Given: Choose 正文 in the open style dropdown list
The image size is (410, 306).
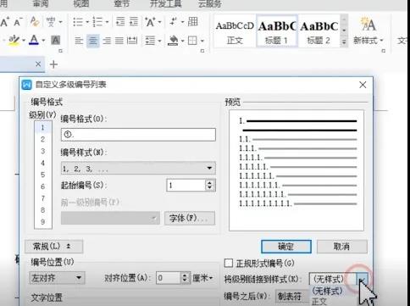Looking at the screenshot, I should [x=319, y=301].
